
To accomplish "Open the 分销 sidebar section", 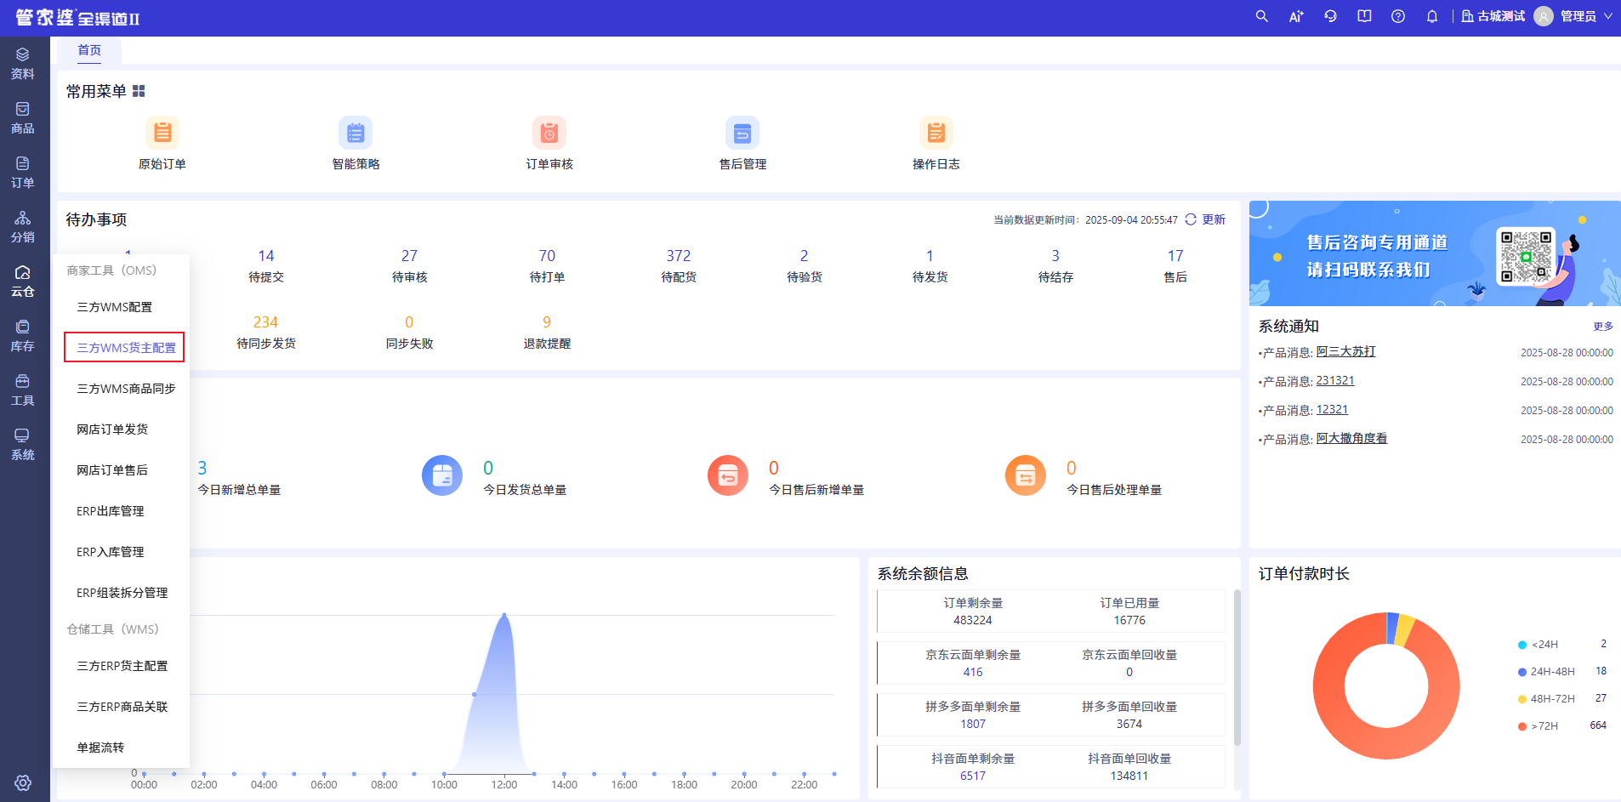I will (23, 227).
